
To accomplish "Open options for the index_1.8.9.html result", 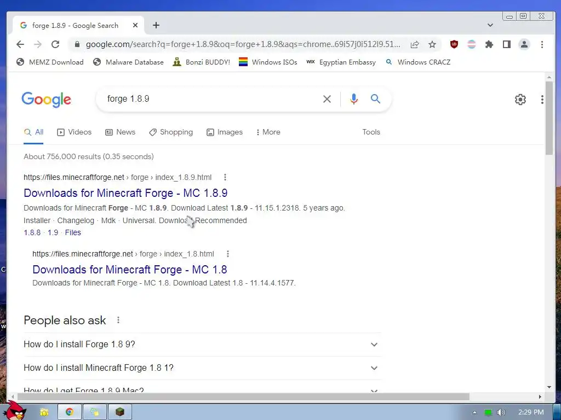I will pyautogui.click(x=225, y=177).
